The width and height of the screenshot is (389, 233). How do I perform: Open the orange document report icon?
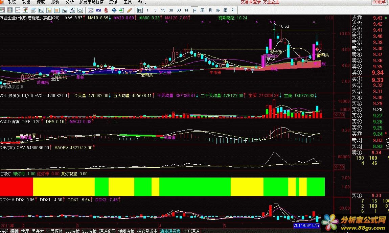tap(56, 10)
